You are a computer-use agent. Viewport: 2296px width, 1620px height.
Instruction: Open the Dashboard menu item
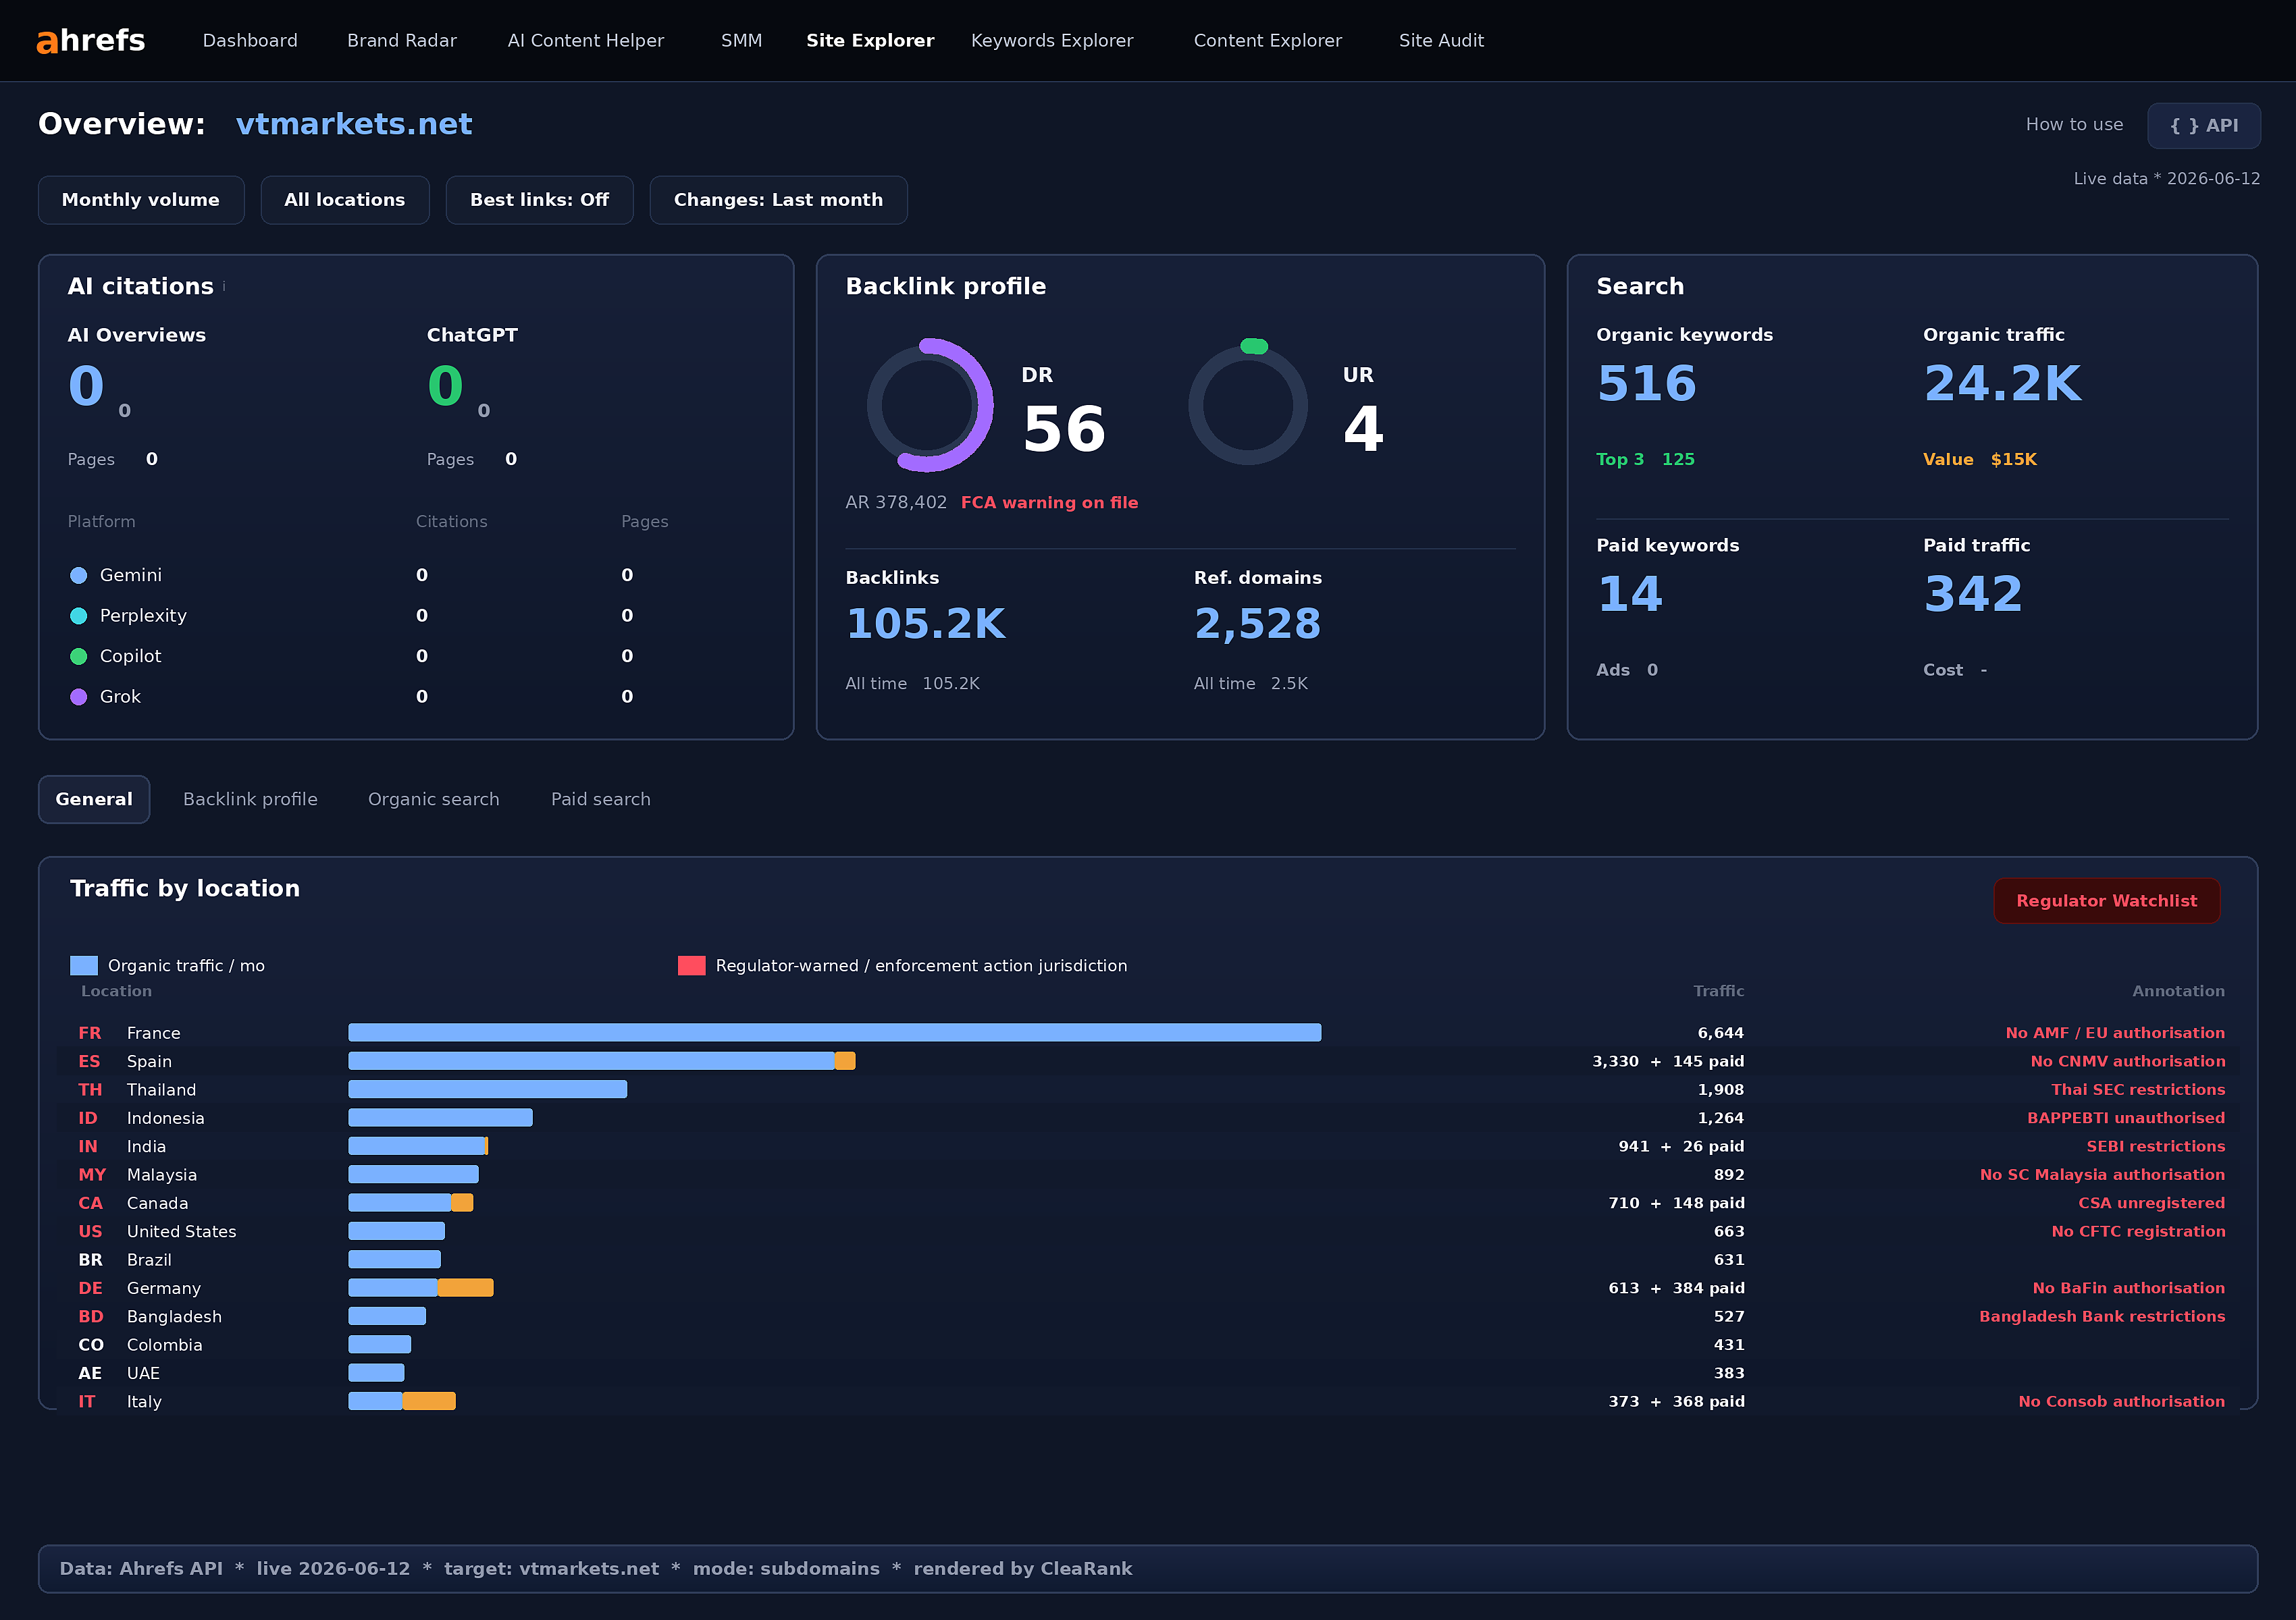click(x=250, y=41)
